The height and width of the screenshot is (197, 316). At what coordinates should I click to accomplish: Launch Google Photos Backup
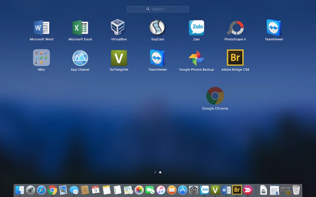pyautogui.click(x=196, y=58)
